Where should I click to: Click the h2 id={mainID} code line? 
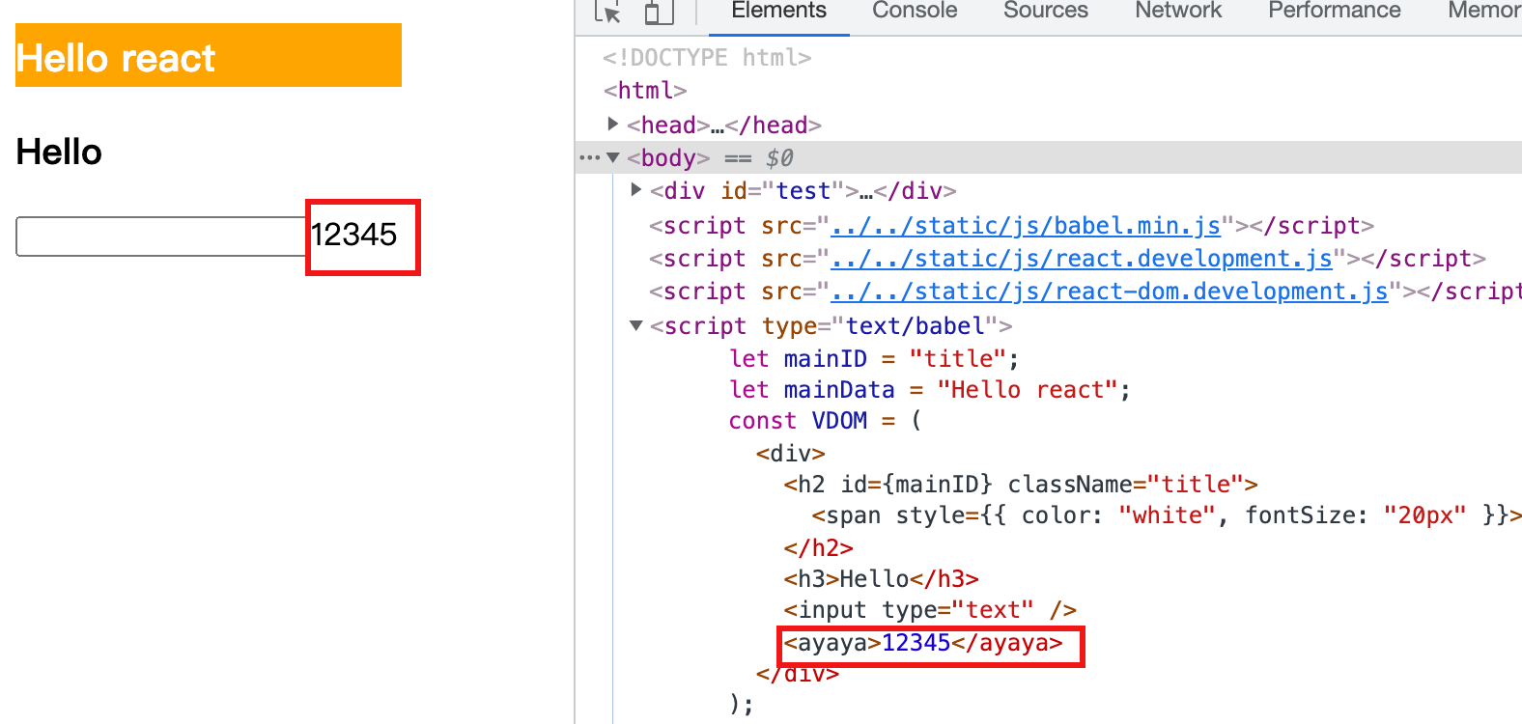pos(1021,484)
